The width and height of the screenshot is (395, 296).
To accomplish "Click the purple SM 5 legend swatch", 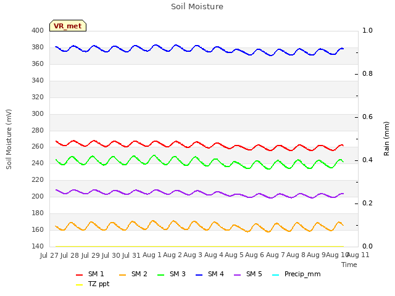I will (x=238, y=275).
